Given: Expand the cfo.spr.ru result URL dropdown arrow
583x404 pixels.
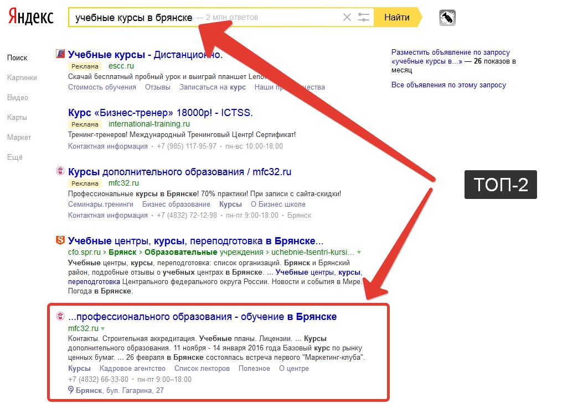Looking at the screenshot, I should point(359,252).
